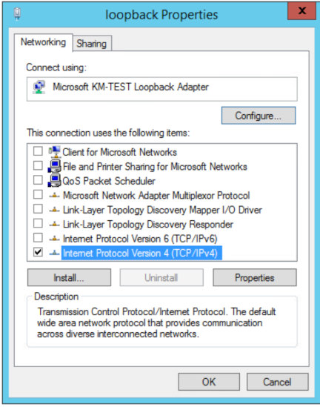
Task: Click the title bar adapter plug icon
Action: point(17,14)
